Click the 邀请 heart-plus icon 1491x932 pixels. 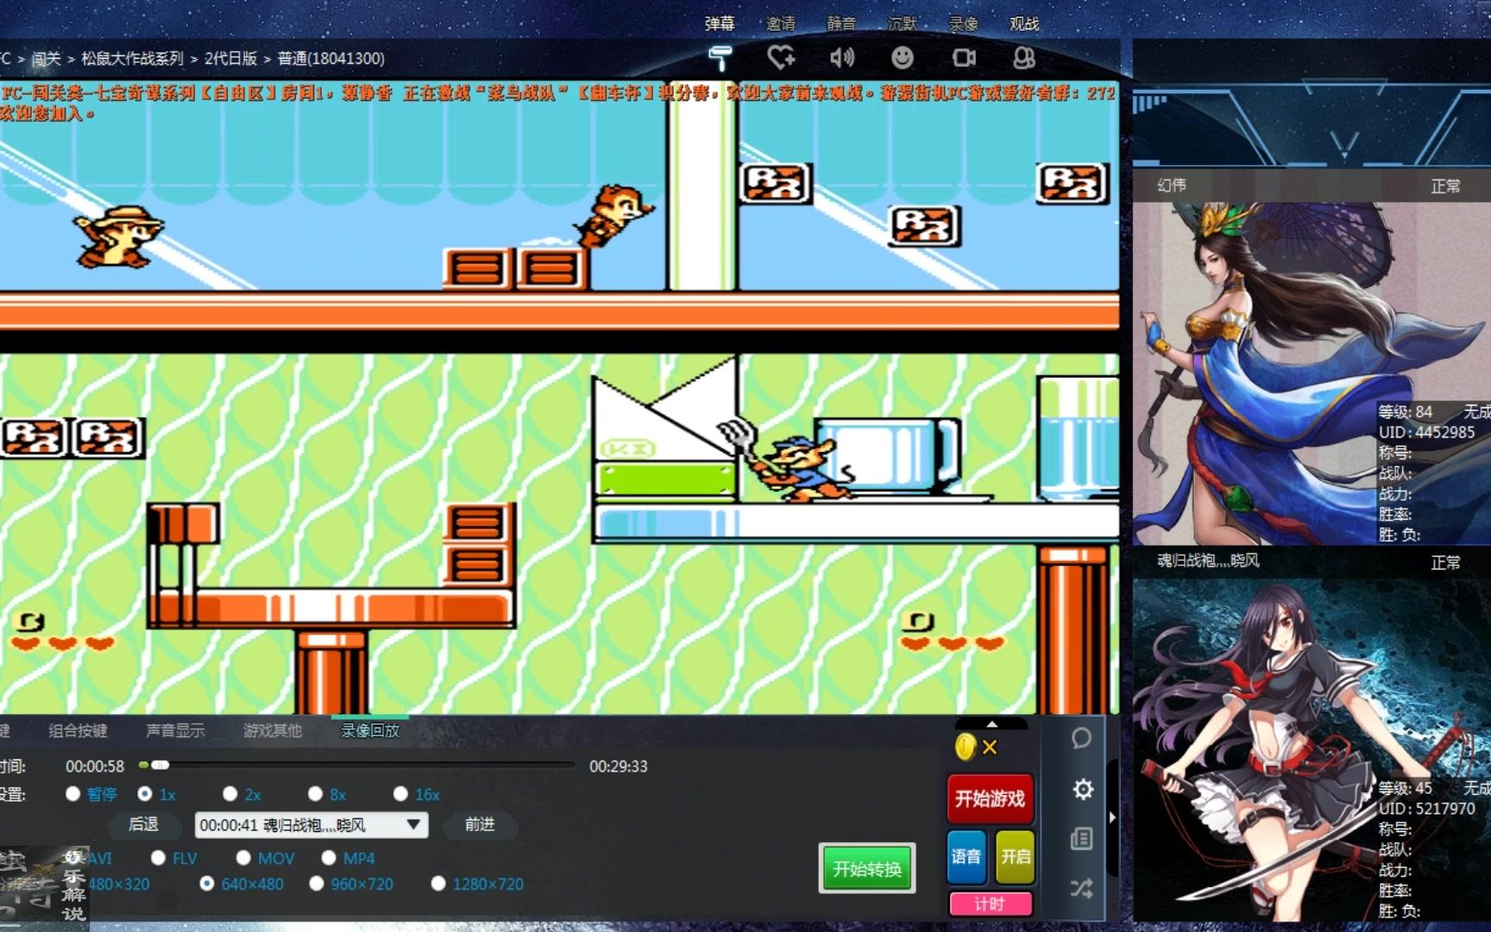(x=781, y=58)
